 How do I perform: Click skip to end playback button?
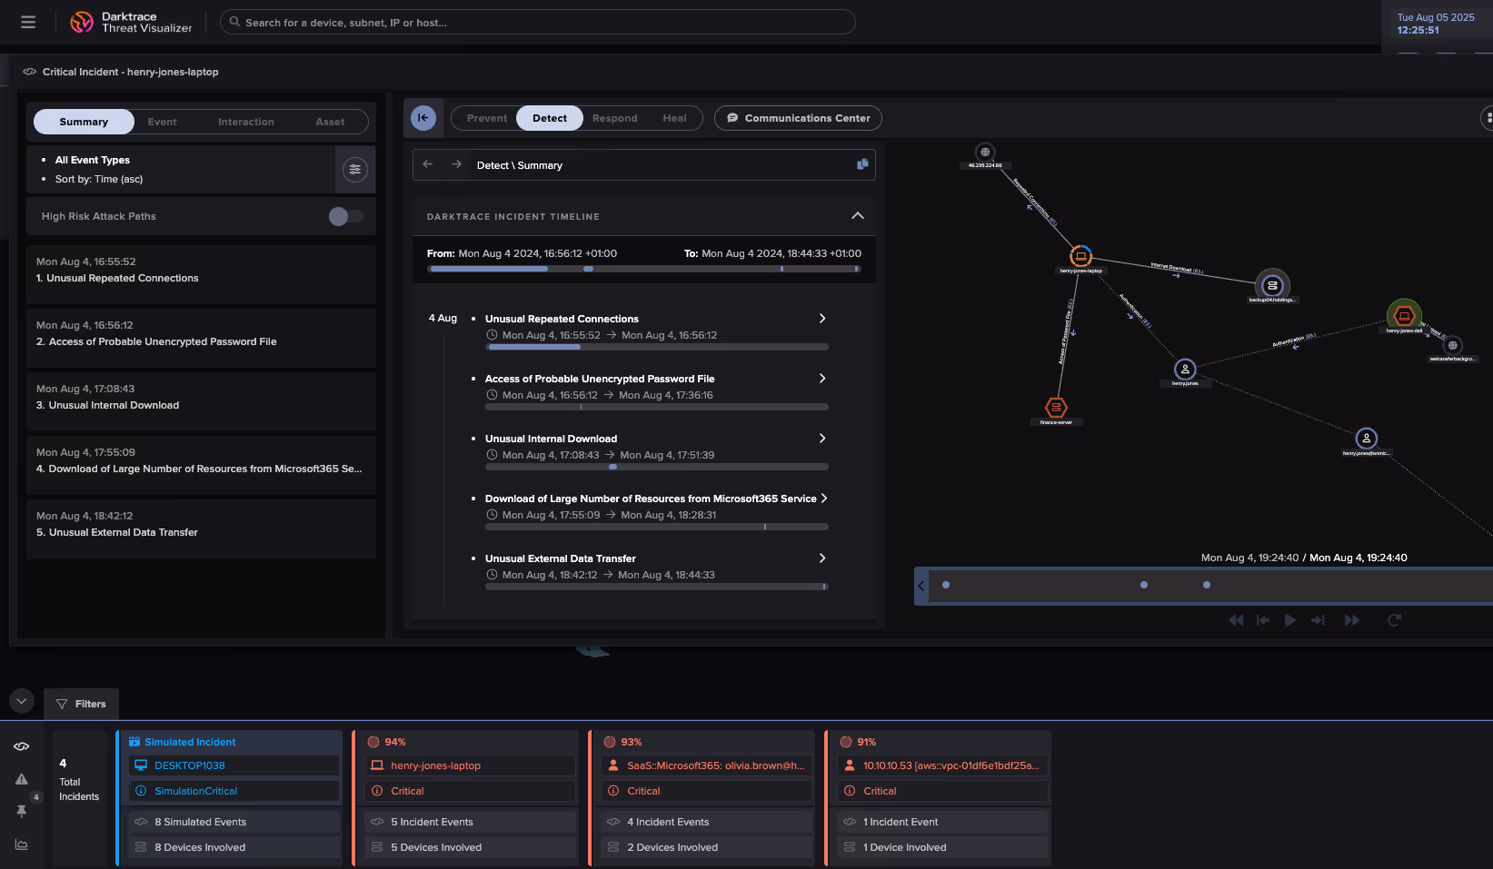click(1318, 620)
